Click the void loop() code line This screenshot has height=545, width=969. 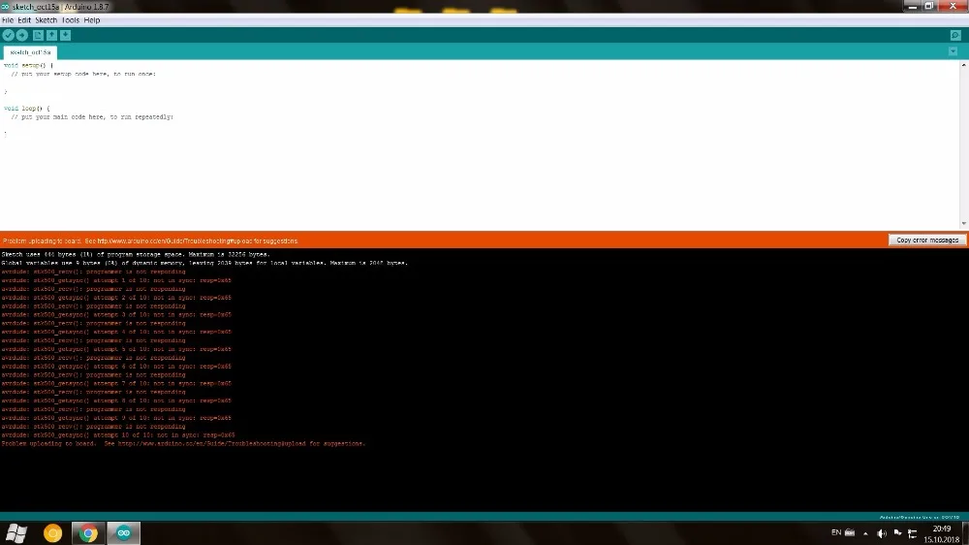[26, 109]
